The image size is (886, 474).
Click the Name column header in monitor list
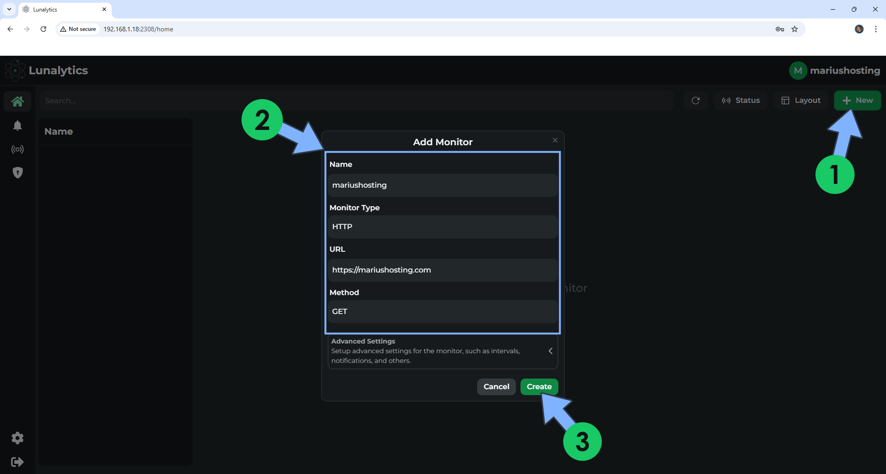pos(59,131)
